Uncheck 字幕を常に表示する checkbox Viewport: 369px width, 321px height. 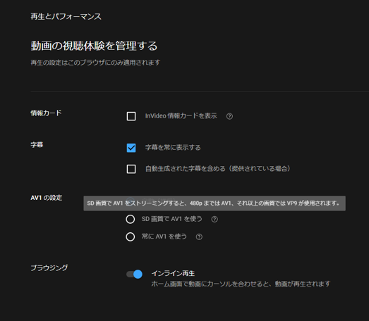(131, 148)
